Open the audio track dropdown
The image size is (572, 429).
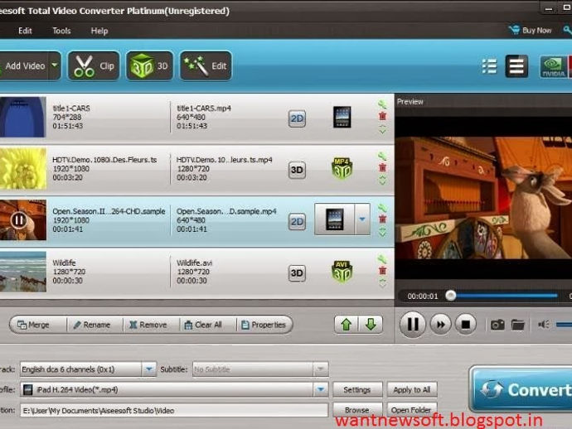point(149,369)
